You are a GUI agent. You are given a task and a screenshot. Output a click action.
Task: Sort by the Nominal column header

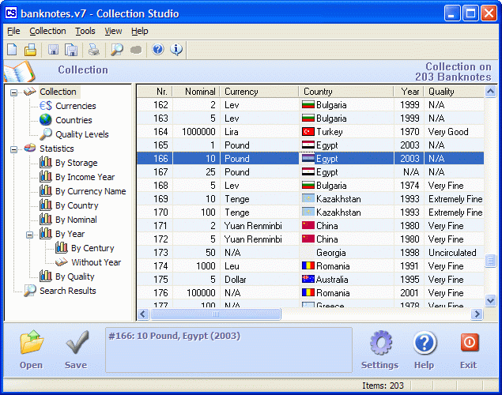click(x=196, y=92)
